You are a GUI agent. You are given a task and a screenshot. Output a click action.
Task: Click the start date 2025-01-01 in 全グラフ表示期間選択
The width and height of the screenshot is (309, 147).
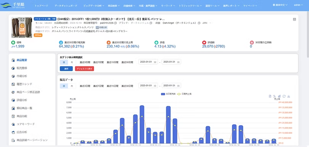click(148, 62)
